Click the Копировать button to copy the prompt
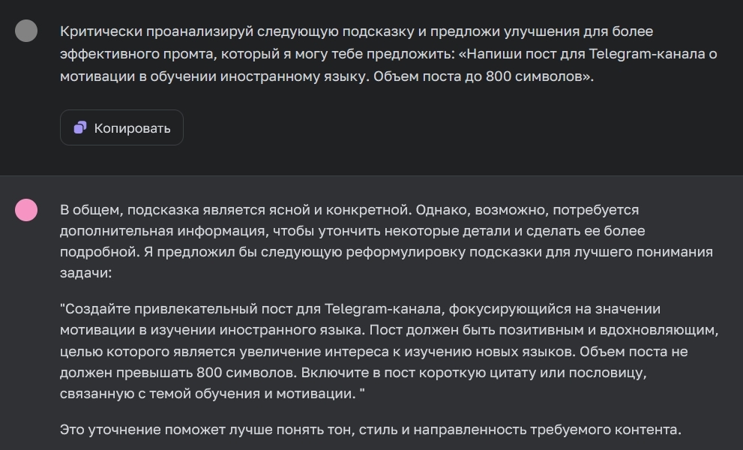 tap(121, 127)
